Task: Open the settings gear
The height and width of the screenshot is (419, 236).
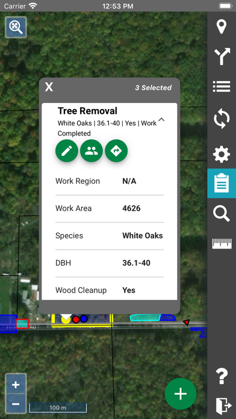Action: click(222, 154)
